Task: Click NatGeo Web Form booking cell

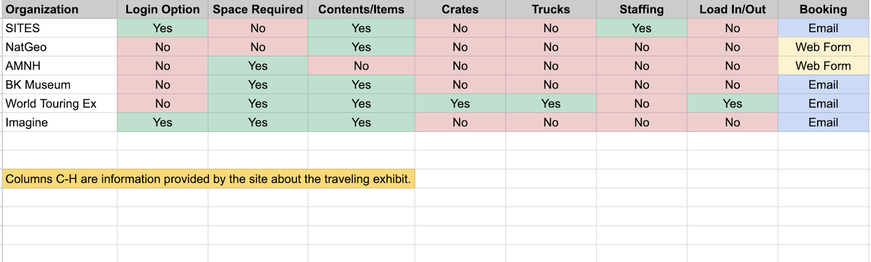Action: click(823, 47)
